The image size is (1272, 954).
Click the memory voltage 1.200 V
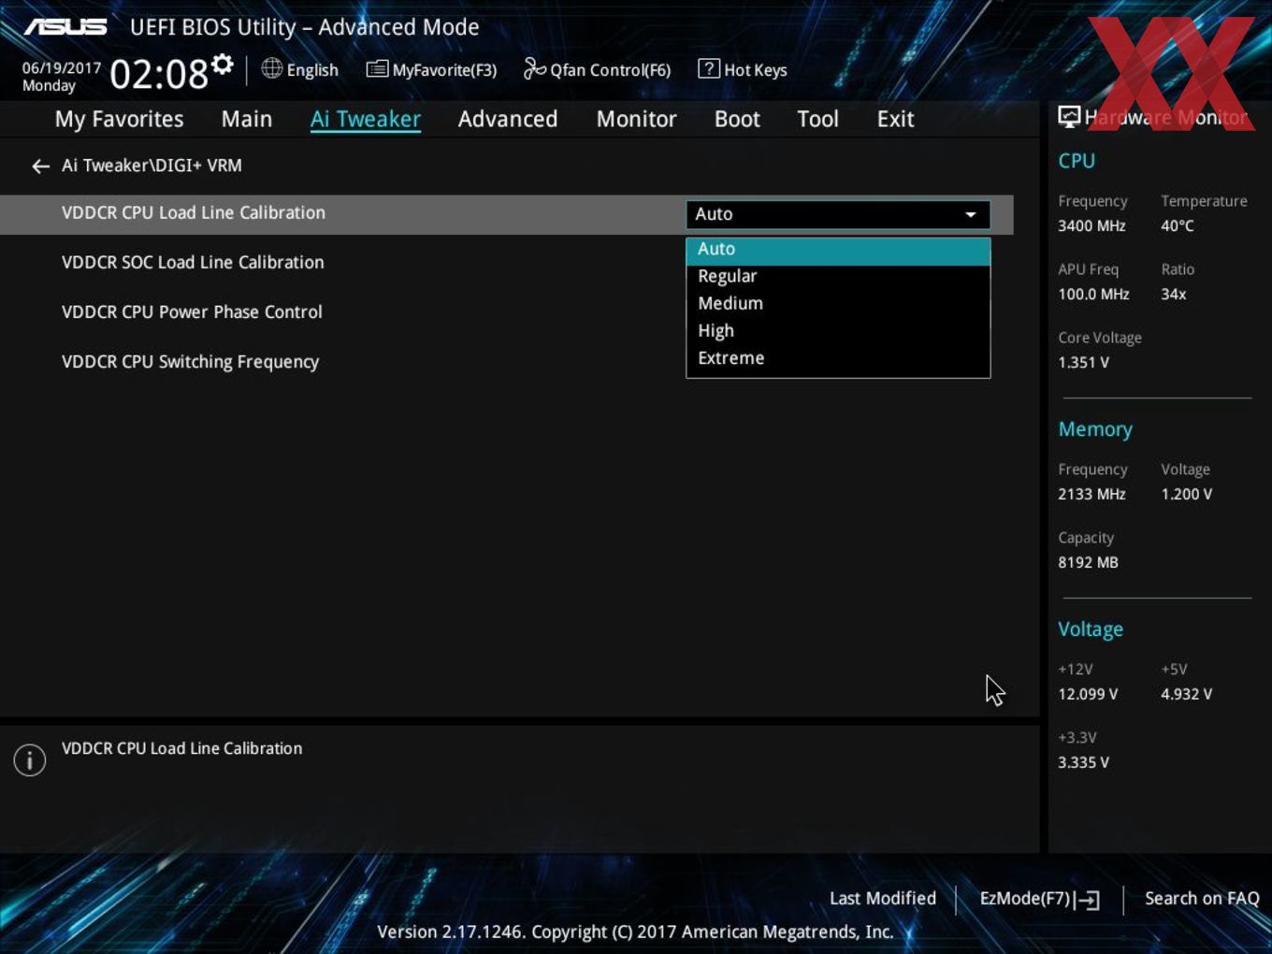click(1186, 495)
